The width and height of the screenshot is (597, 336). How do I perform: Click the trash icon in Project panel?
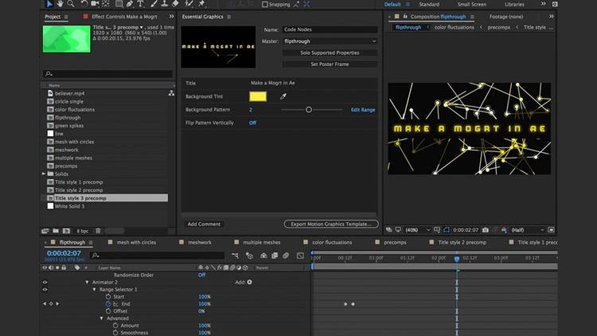pos(98,230)
